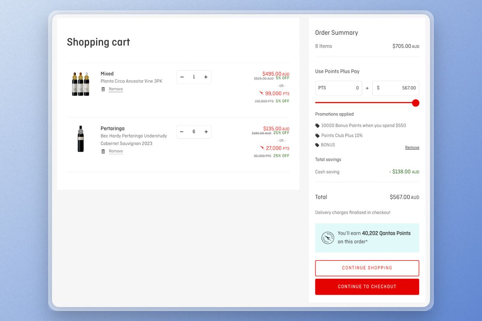Image resolution: width=482 pixels, height=321 pixels.
Task: Click the $135.00 AUD price
Action: point(276,128)
